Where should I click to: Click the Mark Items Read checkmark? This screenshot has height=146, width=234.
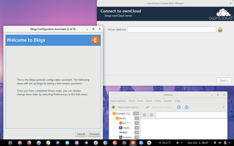(148, 107)
